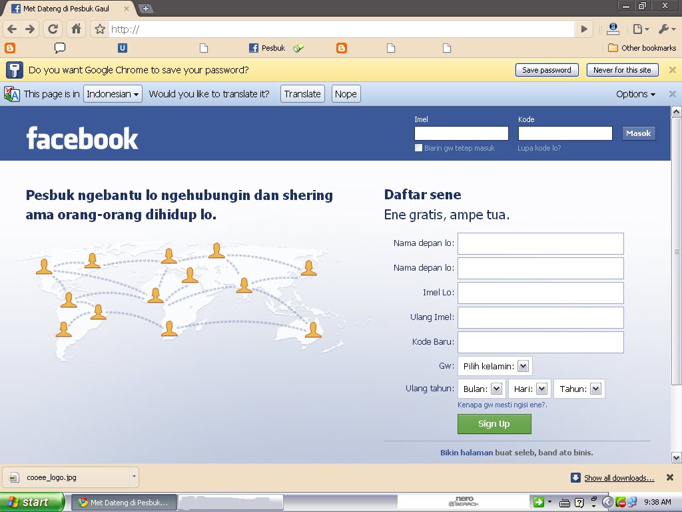Click the green Sign Up button

click(494, 424)
